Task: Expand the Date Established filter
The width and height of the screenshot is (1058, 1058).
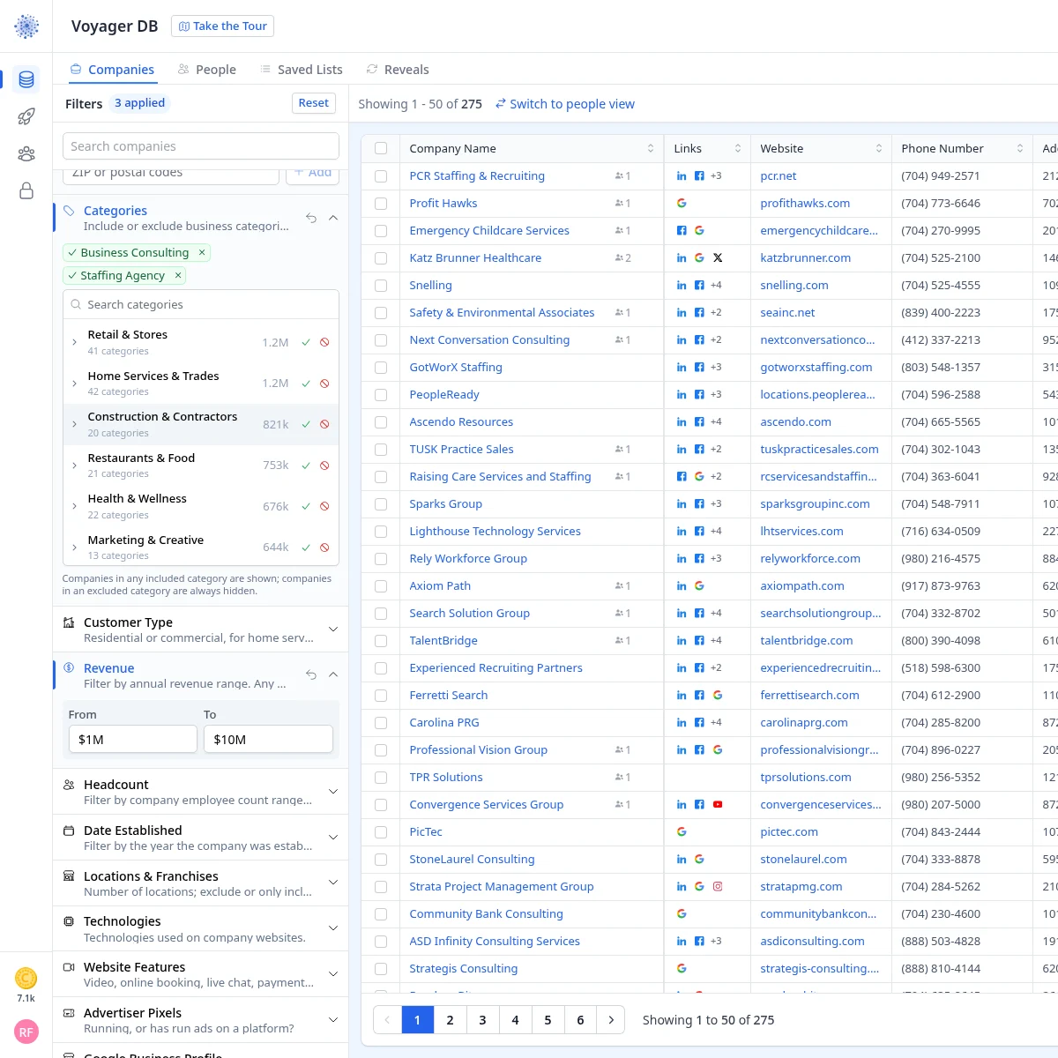Action: click(x=333, y=838)
